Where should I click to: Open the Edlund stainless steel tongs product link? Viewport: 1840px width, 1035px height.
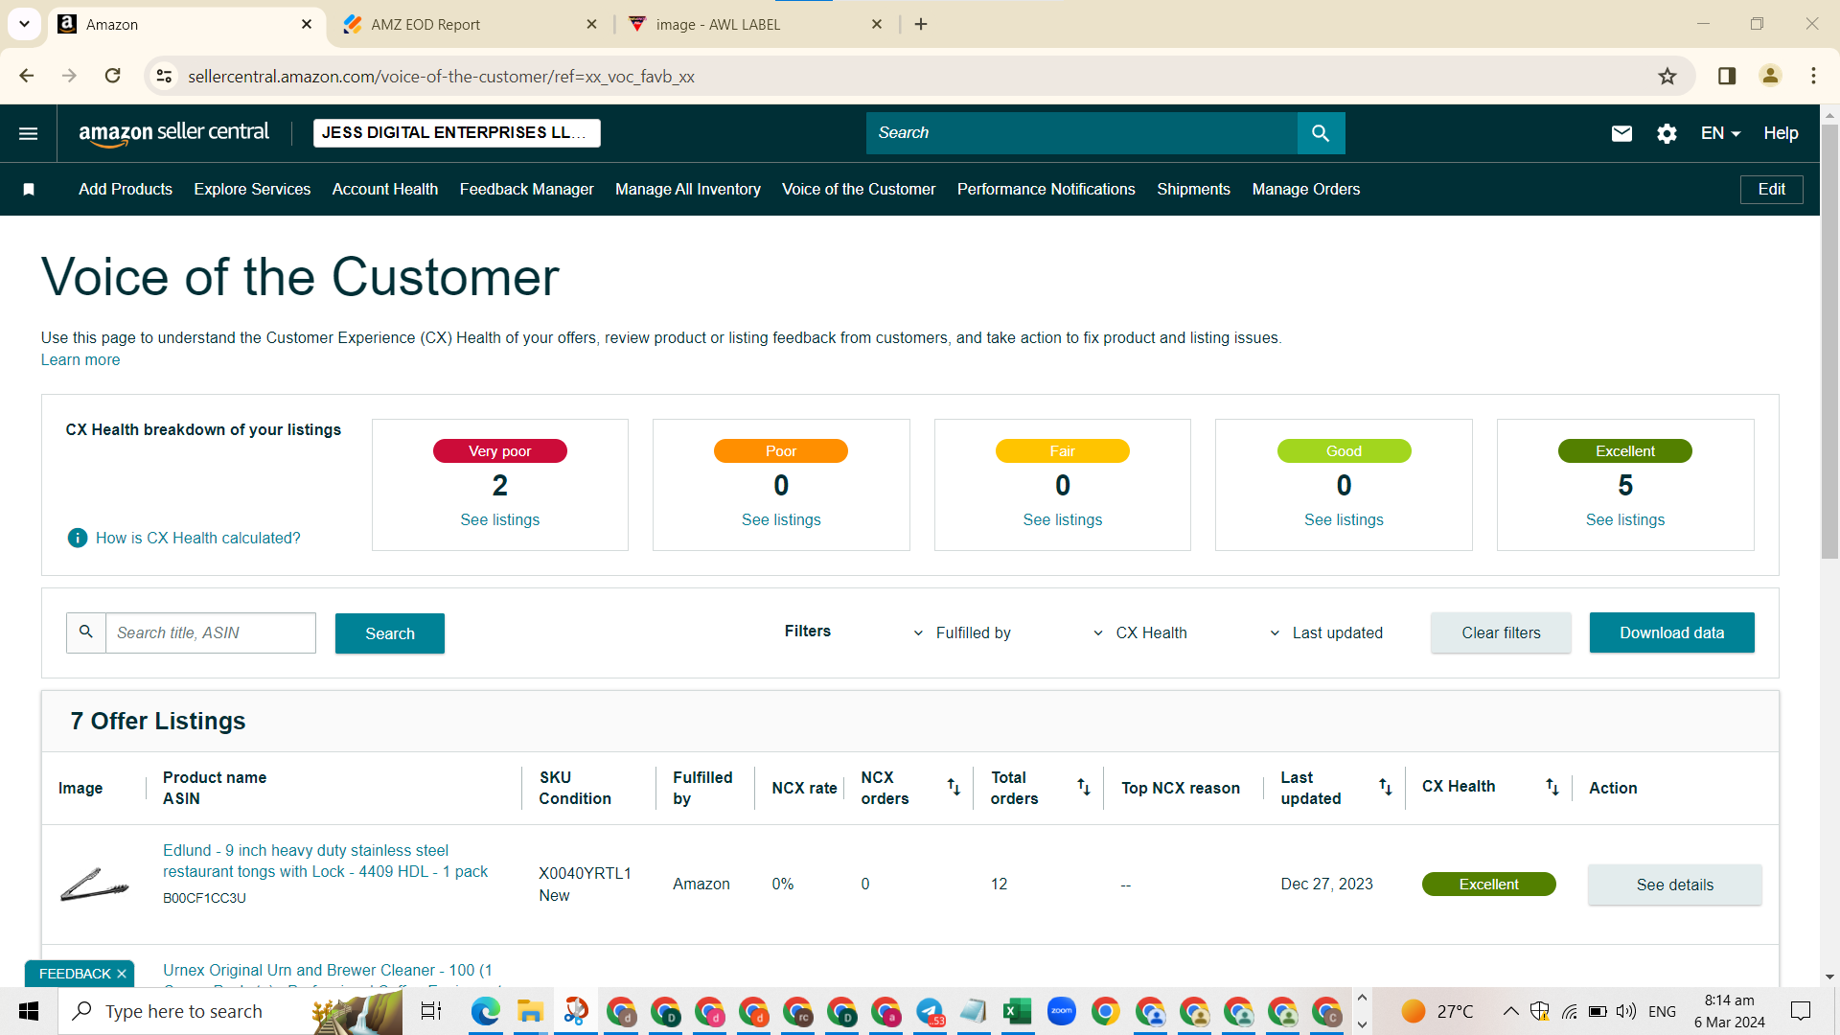click(326, 861)
